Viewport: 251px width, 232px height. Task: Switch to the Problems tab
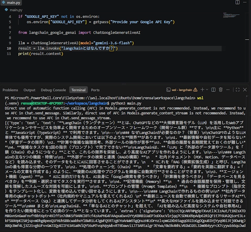tap(10, 90)
